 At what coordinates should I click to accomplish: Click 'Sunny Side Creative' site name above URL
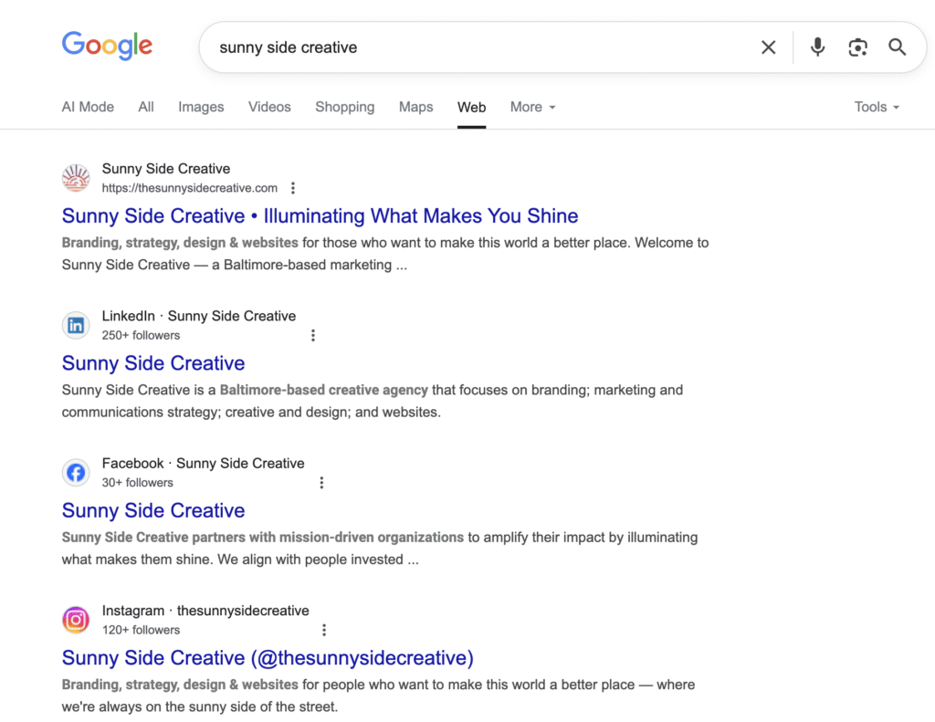(x=166, y=169)
